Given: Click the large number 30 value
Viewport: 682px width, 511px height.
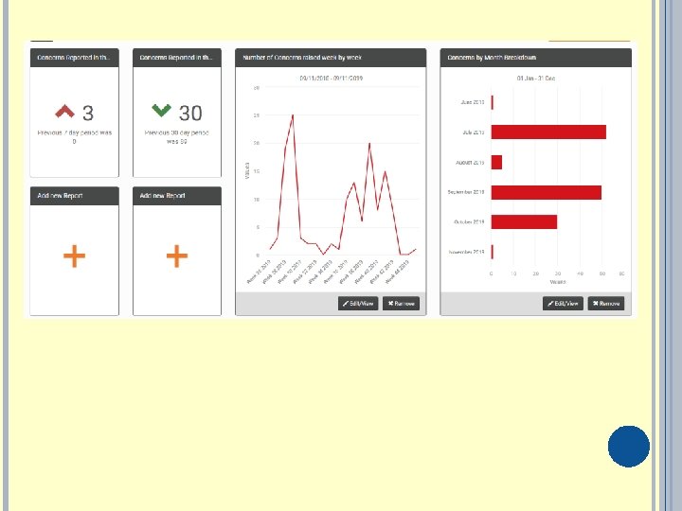Looking at the screenshot, I should tap(190, 114).
